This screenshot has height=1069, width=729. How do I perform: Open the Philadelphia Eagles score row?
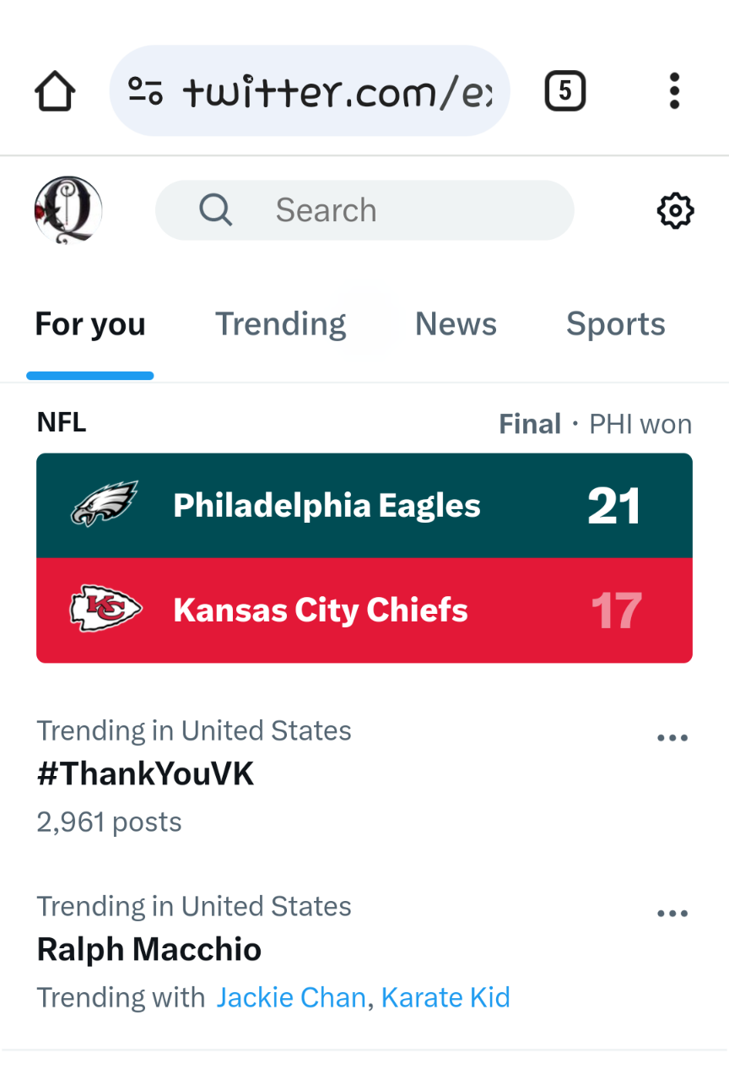(364, 506)
